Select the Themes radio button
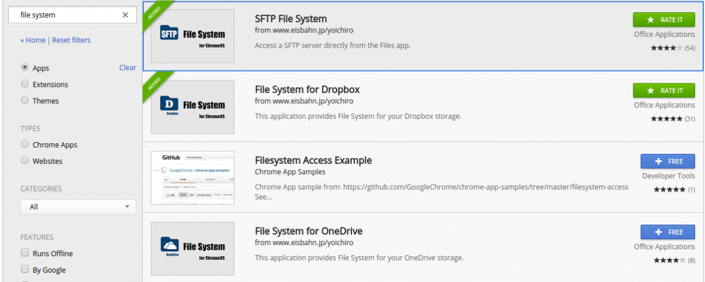This screenshot has width=705, height=282. pos(25,100)
